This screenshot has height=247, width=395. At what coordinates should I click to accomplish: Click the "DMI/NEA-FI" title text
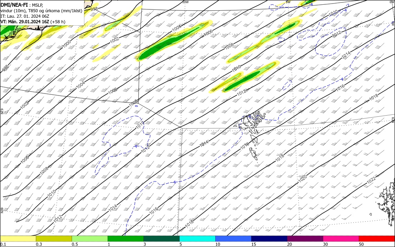coord(14,5)
